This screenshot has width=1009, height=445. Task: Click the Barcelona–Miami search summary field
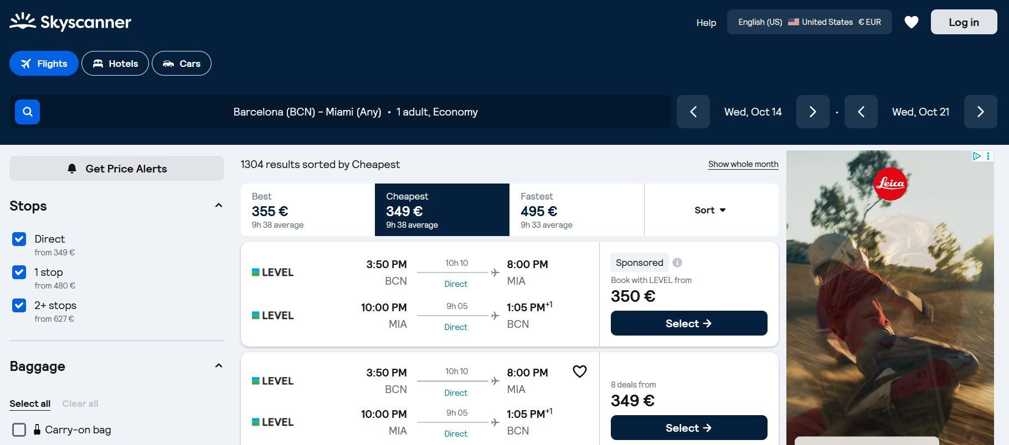(356, 112)
